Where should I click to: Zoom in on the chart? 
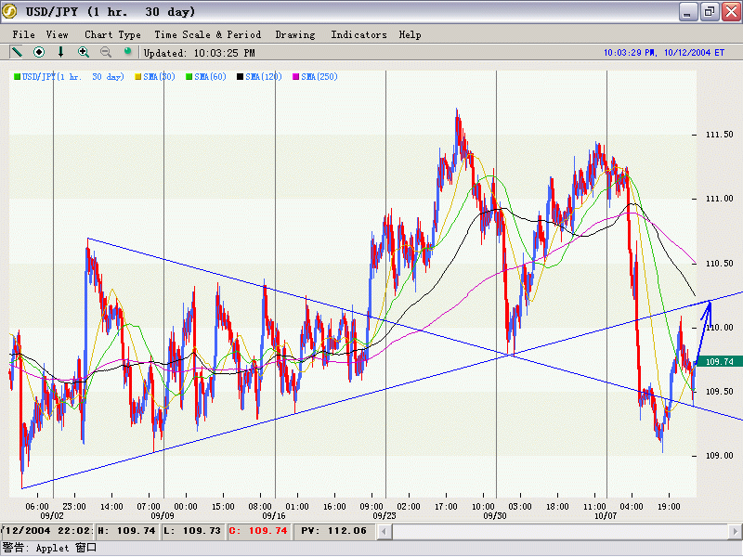pos(84,52)
